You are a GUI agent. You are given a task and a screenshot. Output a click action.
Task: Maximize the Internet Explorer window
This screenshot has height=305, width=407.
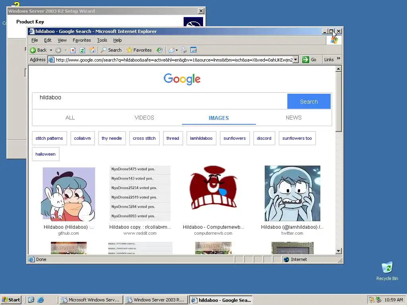coord(331,31)
